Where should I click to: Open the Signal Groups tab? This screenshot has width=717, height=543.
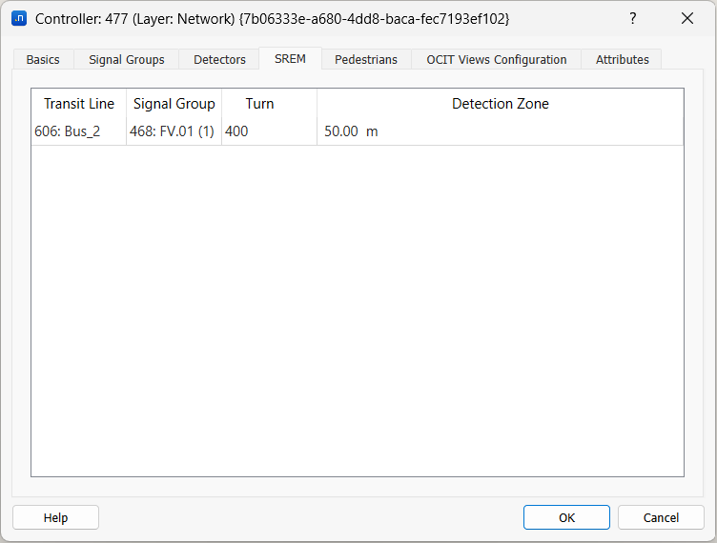click(x=127, y=59)
